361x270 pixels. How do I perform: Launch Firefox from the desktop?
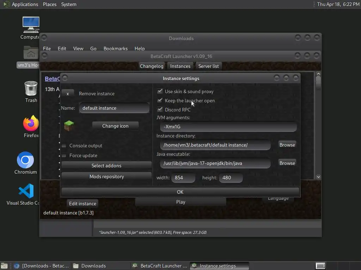[31, 123]
